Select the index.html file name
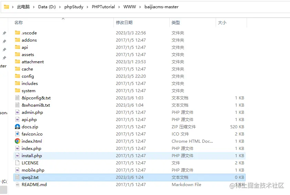Screen dimensions: 290x195 [32, 141]
